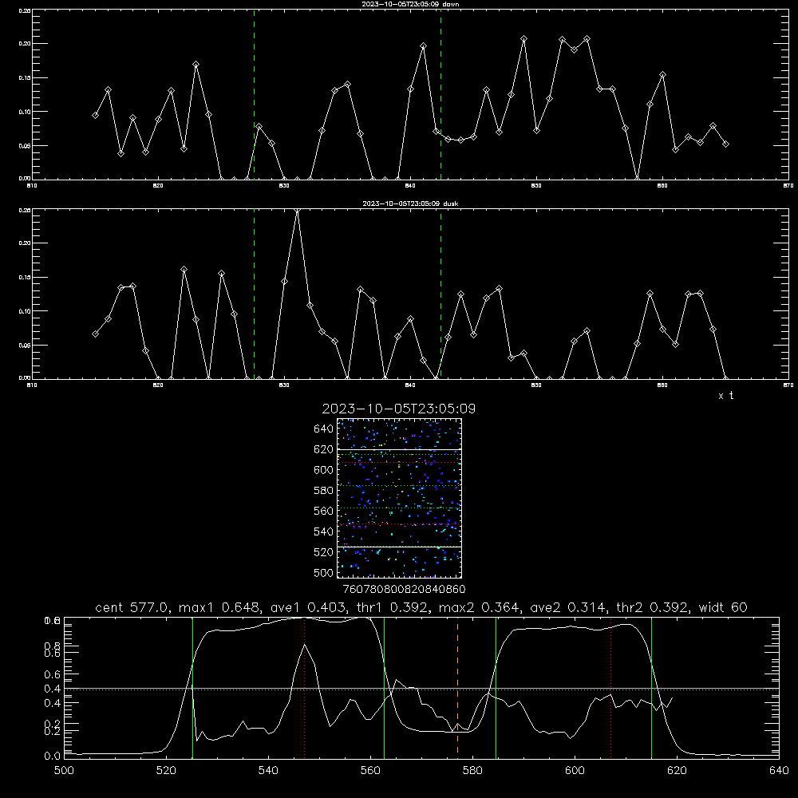Click the diamond peak near 841 in the dawn plot
Image resolution: width=798 pixels, height=798 pixels.
tap(424, 45)
